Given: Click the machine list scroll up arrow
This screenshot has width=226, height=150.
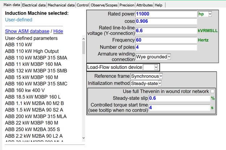Looking at the screenshot, I should (84, 39).
